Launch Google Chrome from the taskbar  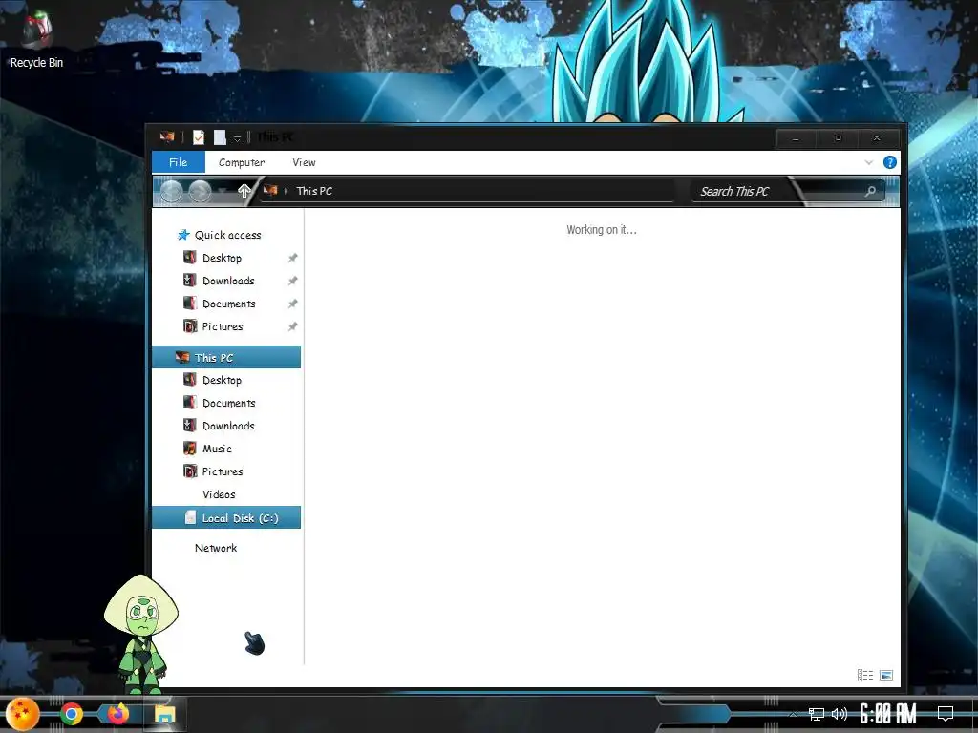pyautogui.click(x=71, y=714)
